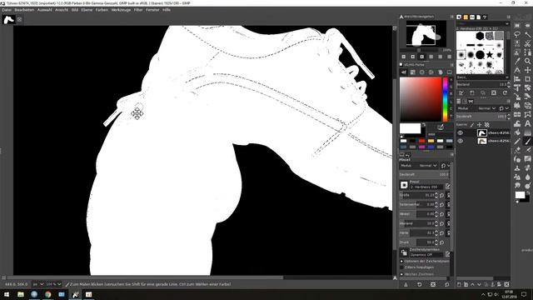Viewport: 533px width, 300px height.
Task: Select the Free Select lasso tool
Action: coord(517,34)
